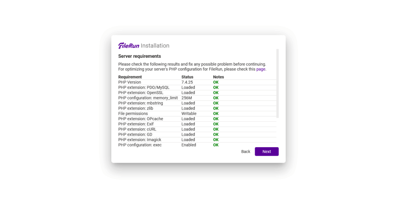The image size is (397, 198).
Task: Select the mbstring extension row
Action: [197, 103]
